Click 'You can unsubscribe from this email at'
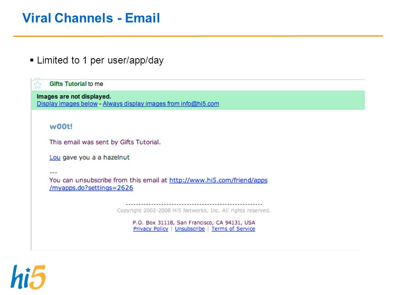The height and width of the screenshot is (295, 394). point(108,180)
